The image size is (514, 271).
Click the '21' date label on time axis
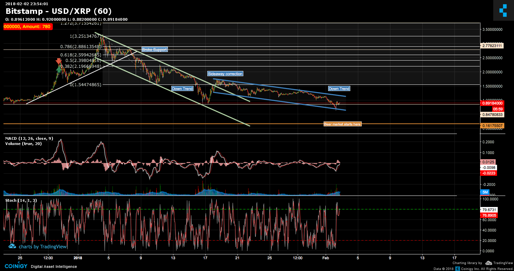237,258
